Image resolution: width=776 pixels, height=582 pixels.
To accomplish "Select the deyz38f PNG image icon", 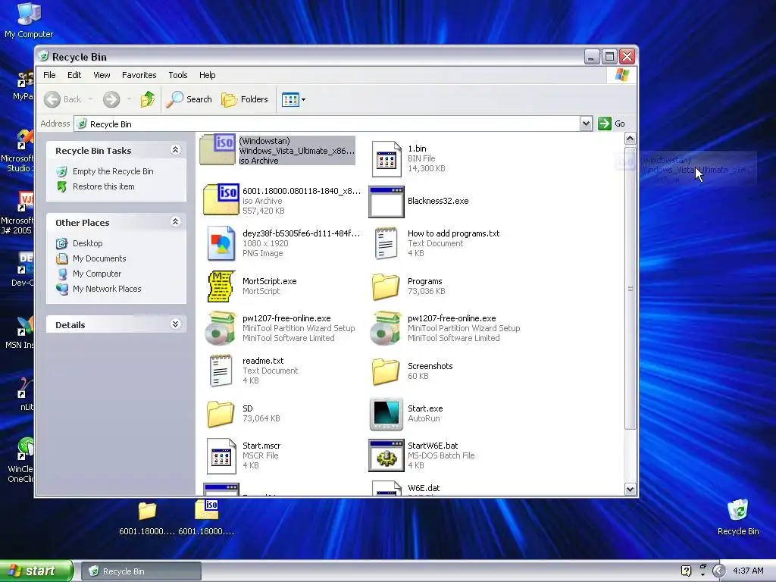I will pos(221,243).
